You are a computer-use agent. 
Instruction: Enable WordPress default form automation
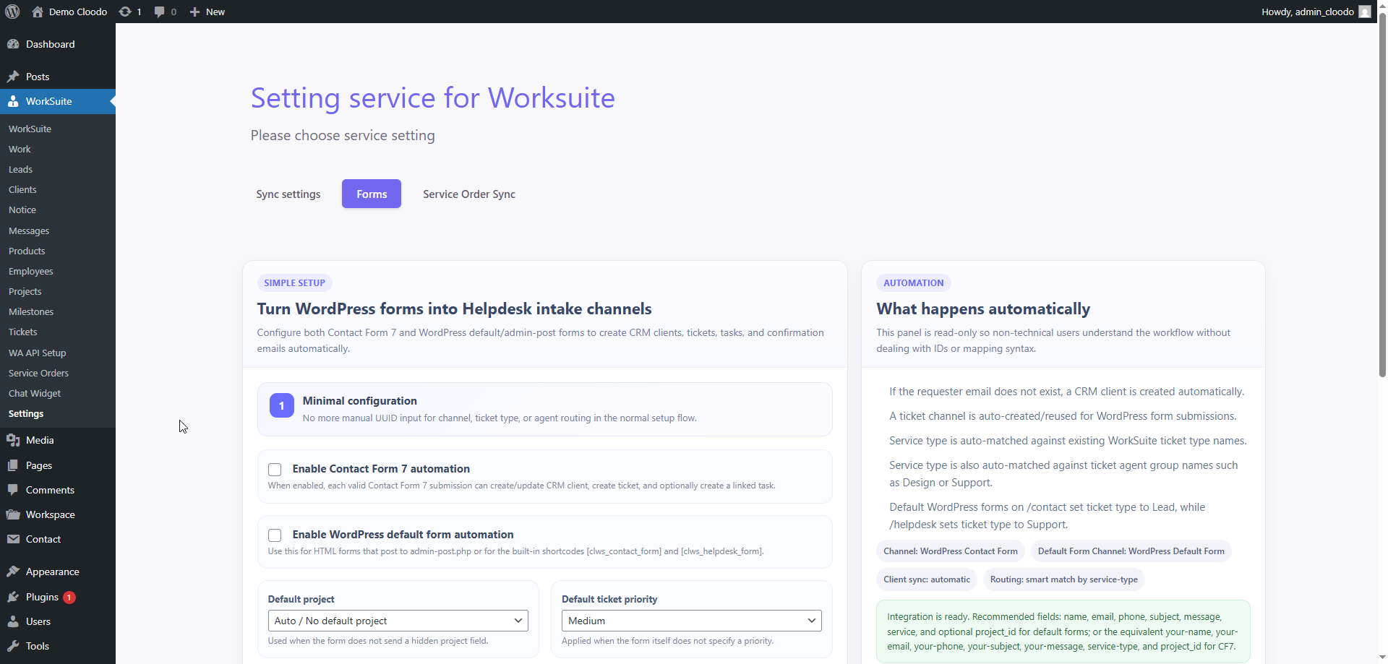(274, 535)
